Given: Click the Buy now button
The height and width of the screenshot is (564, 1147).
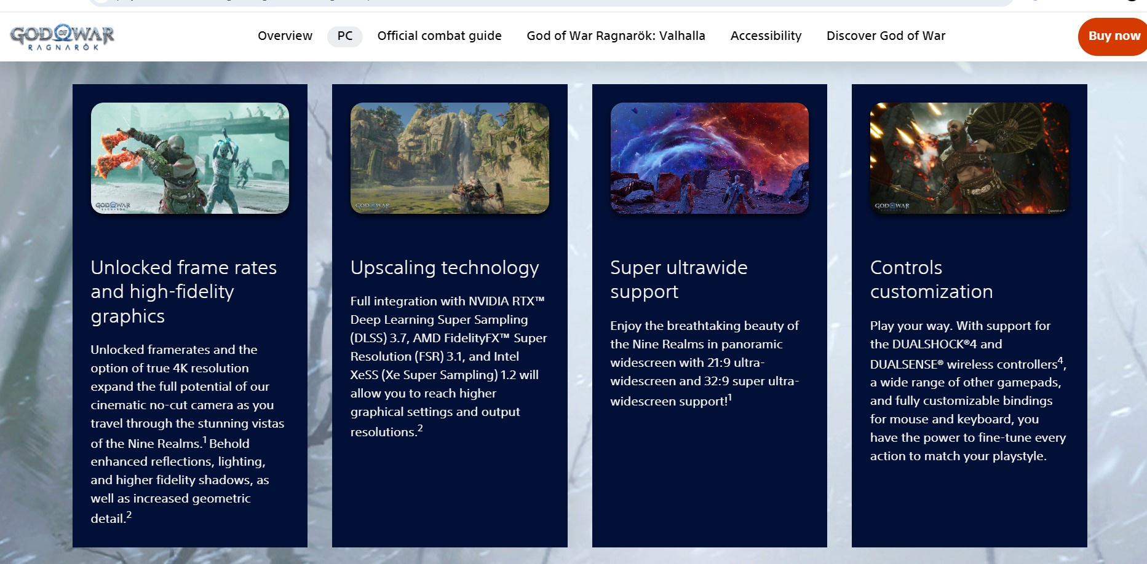Looking at the screenshot, I should pos(1113,36).
